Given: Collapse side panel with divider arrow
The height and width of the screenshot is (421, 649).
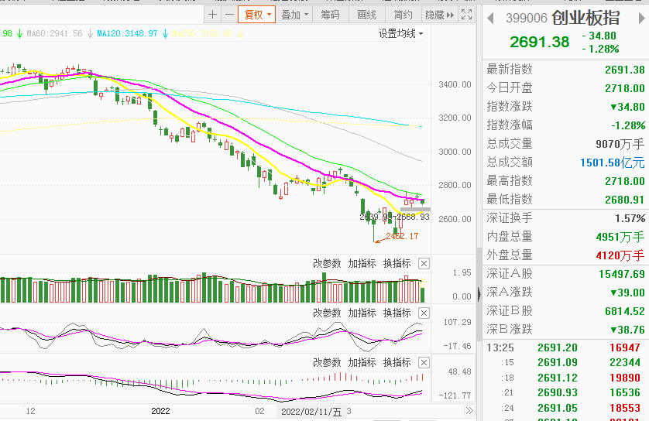Looking at the screenshot, I should (479, 293).
